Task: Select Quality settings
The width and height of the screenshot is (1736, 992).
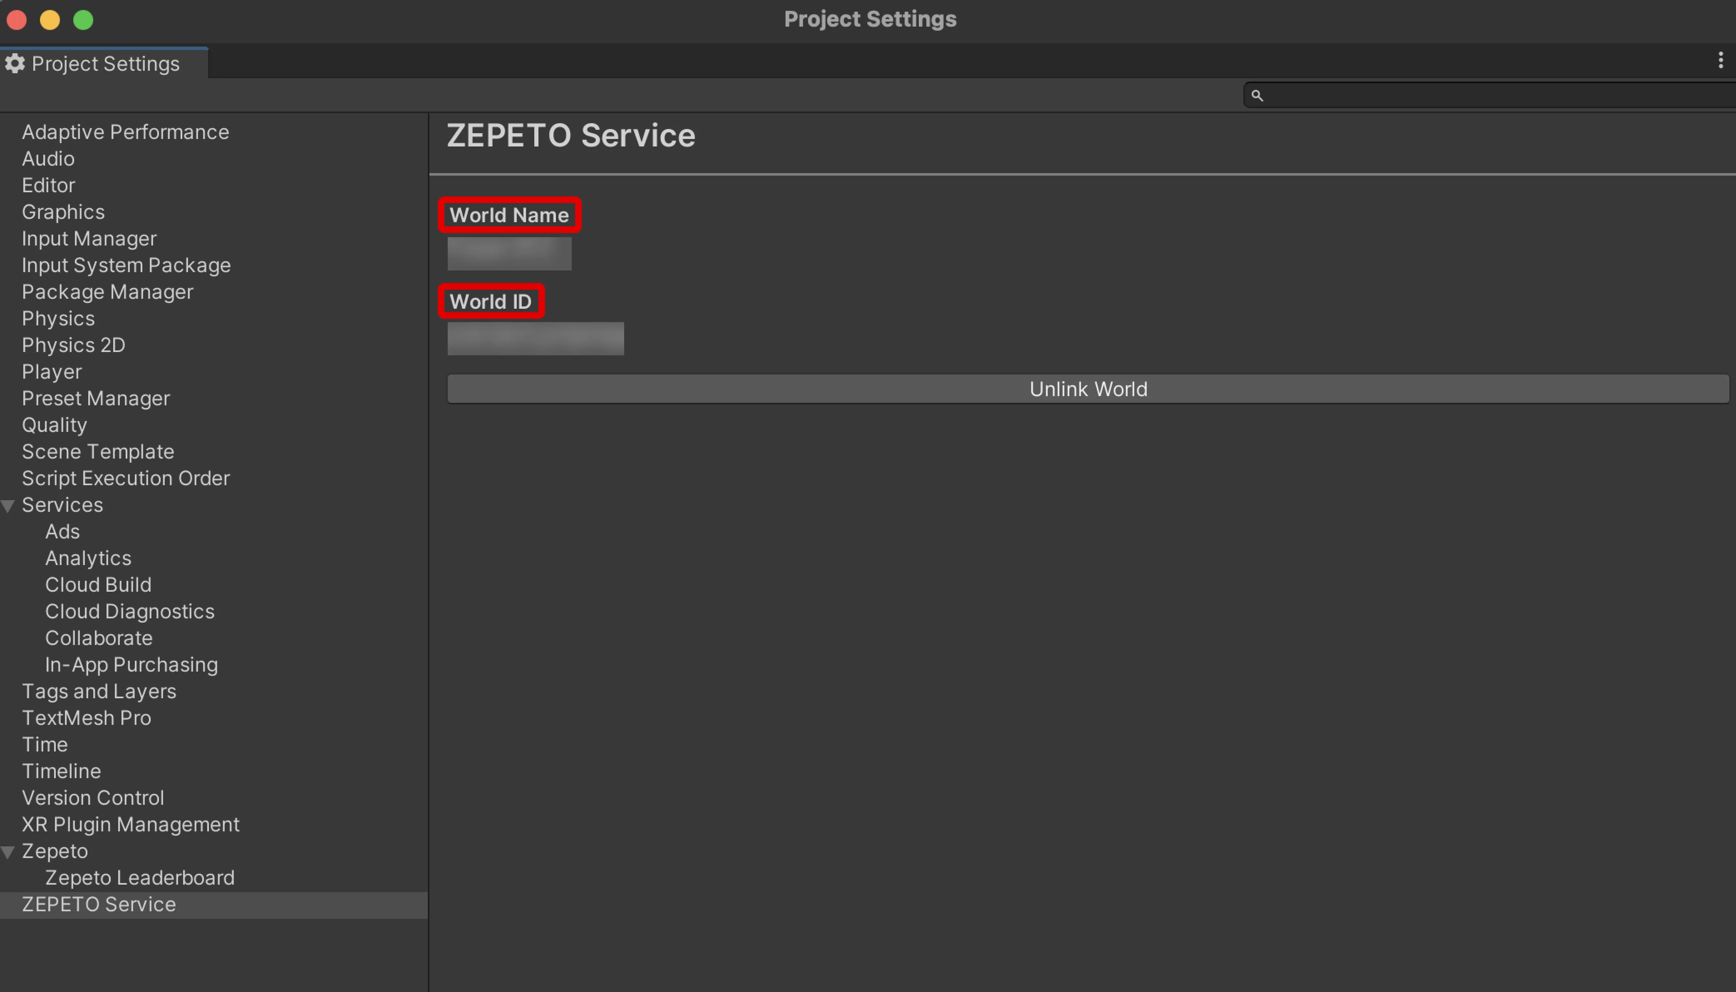Action: (55, 424)
